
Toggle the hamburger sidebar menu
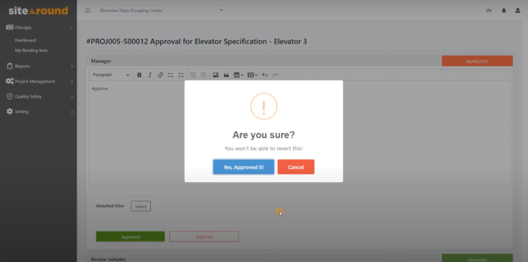[x=88, y=11]
